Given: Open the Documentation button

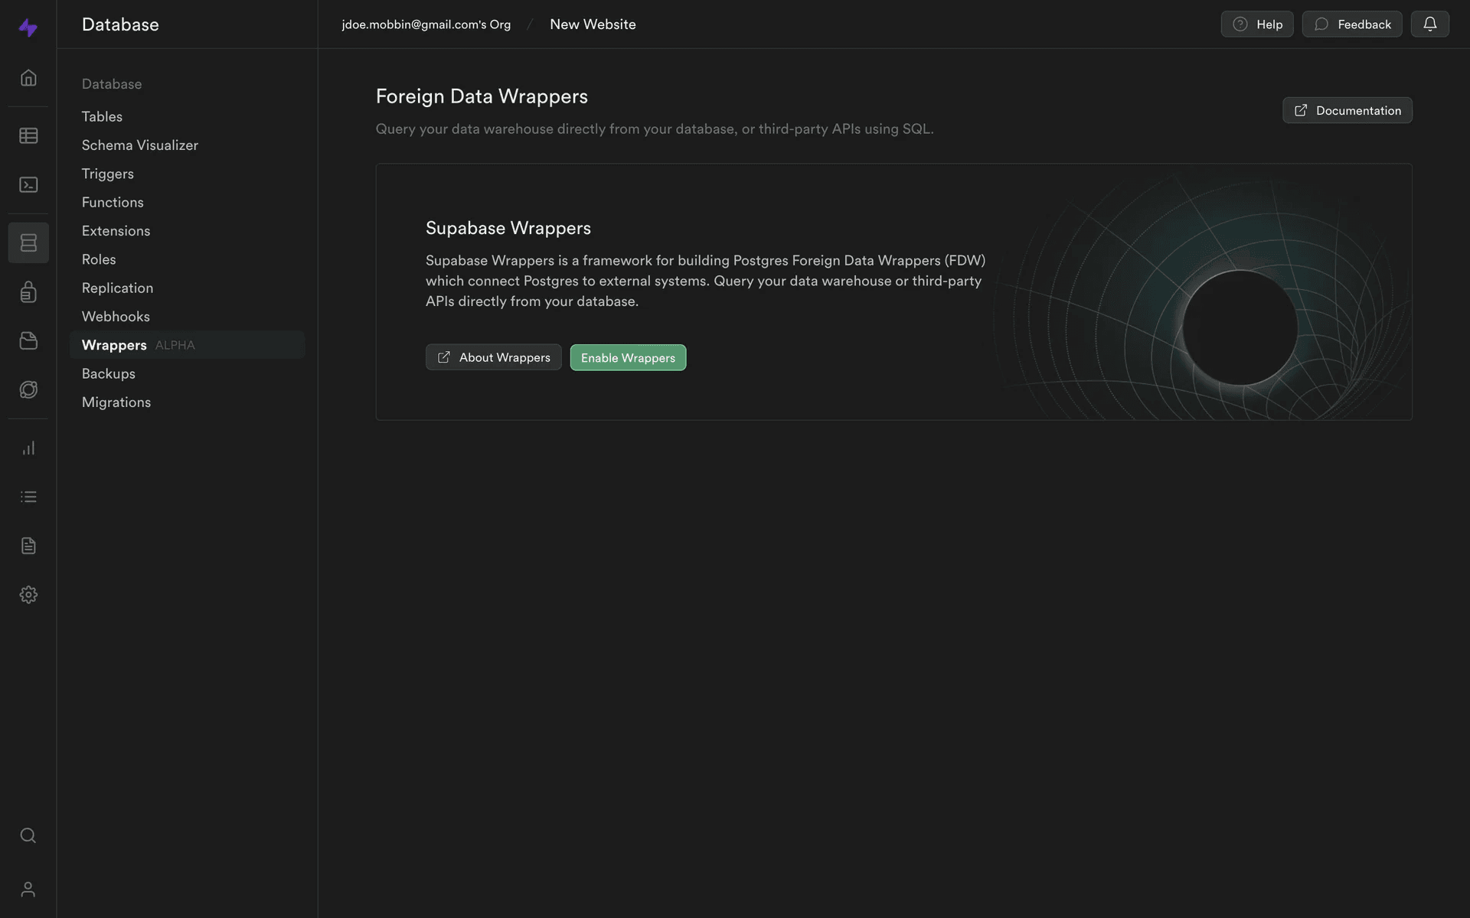Looking at the screenshot, I should 1347,111.
